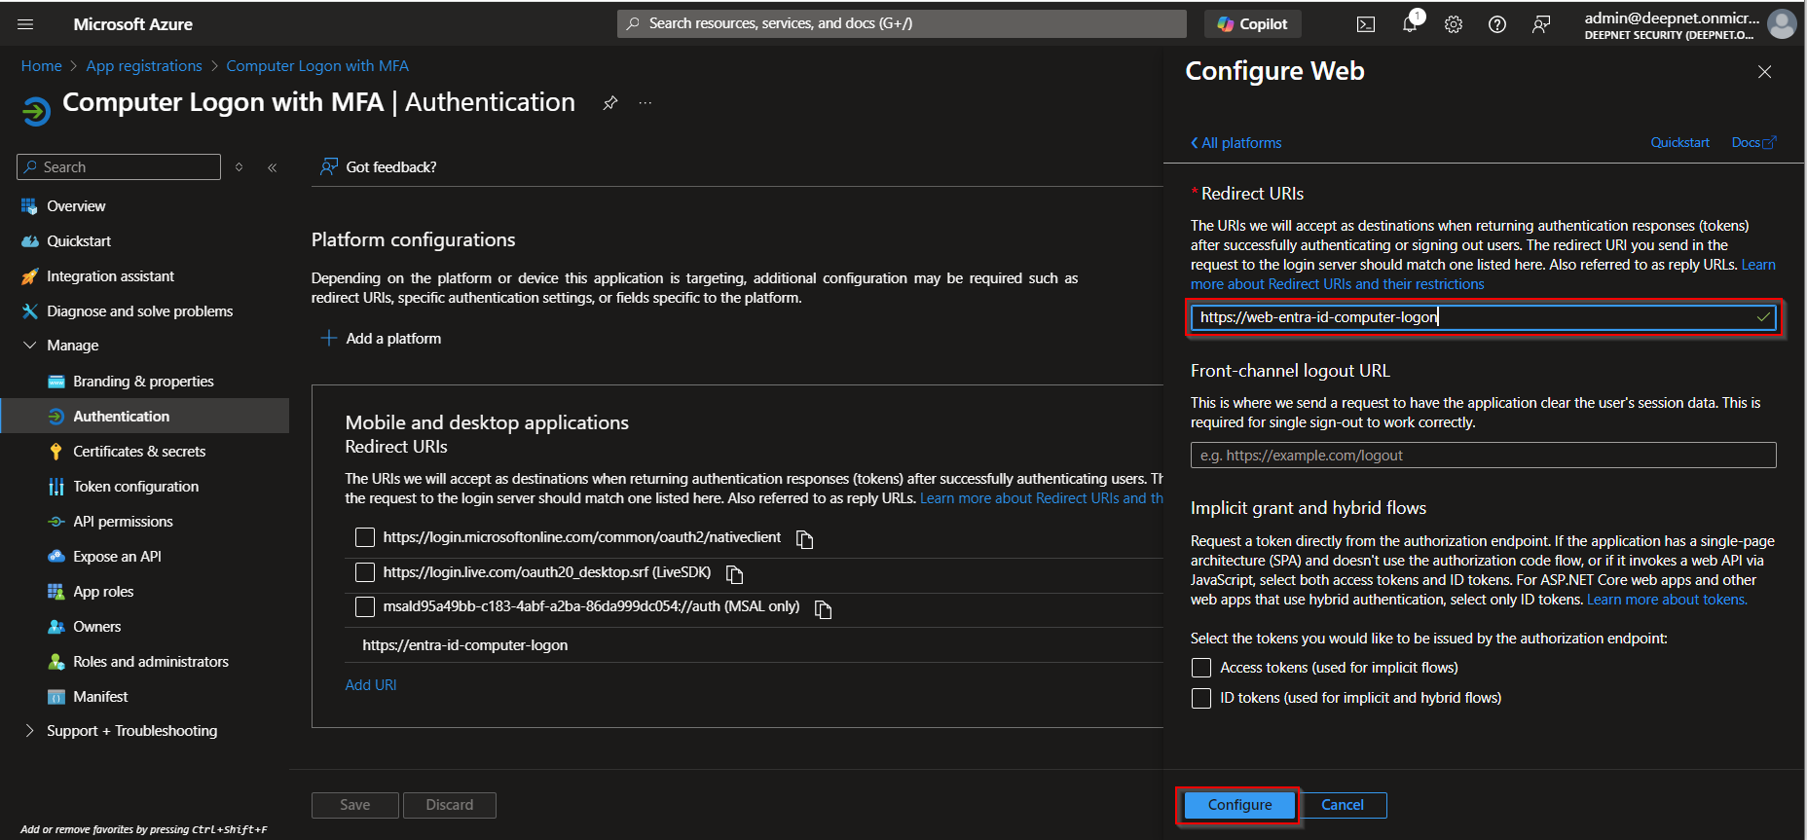Open Certificates & secrets menu item
The width and height of the screenshot is (1807, 840).
139,452
